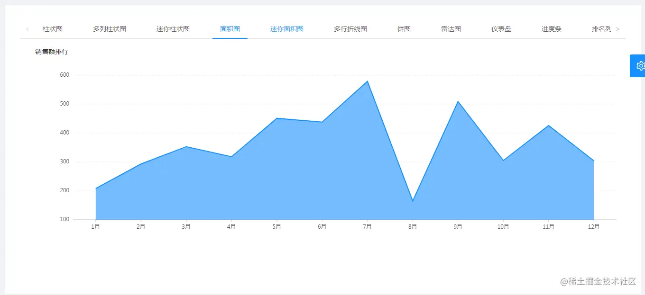
Task: Click the 600 value on the y-axis
Action: 65,74
